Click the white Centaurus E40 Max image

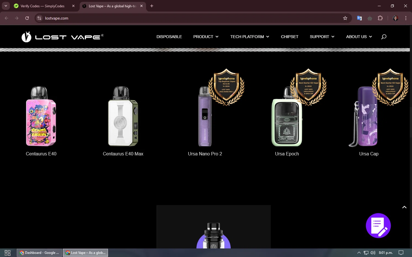pyautogui.click(x=123, y=116)
